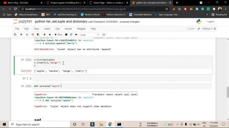Expand the hidden bookmarks chevron
The height and width of the screenshot is (128, 229).
click(207, 15)
